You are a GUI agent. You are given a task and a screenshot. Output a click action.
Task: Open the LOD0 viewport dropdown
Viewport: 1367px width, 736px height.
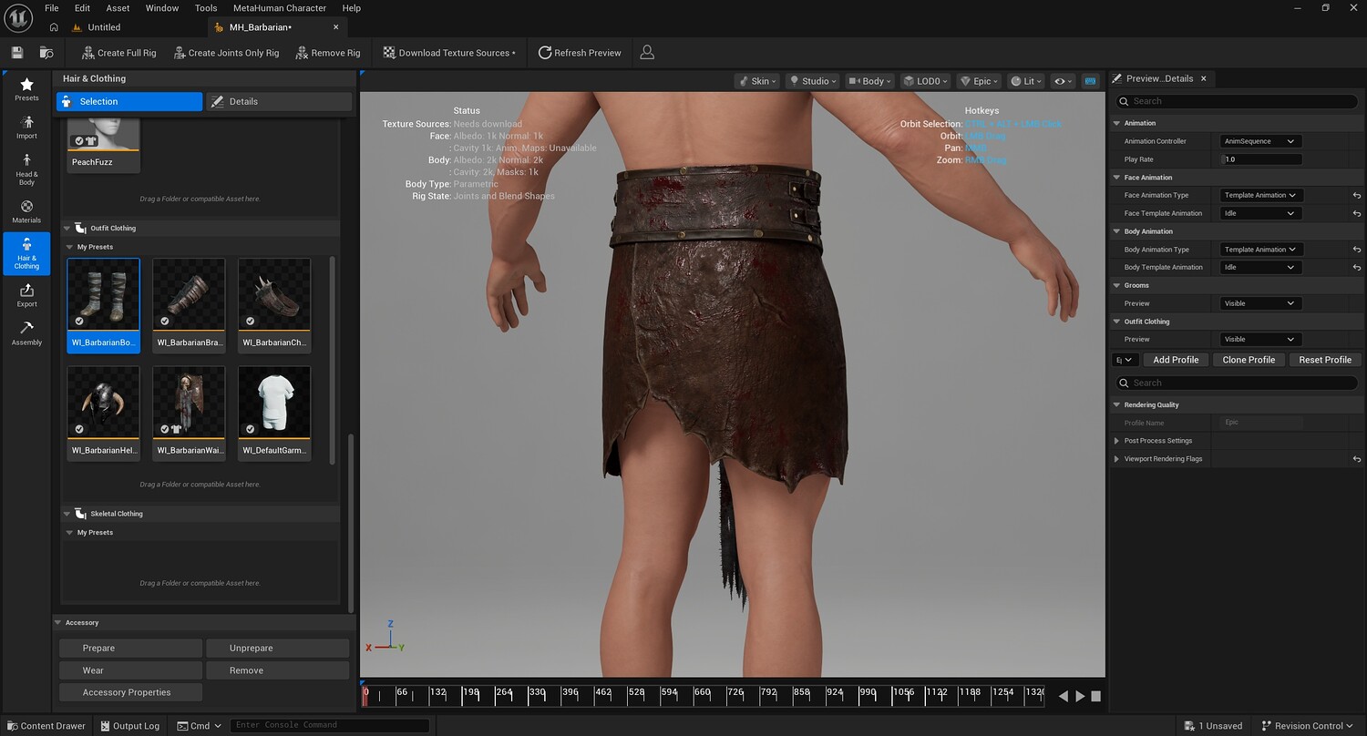pyautogui.click(x=924, y=81)
